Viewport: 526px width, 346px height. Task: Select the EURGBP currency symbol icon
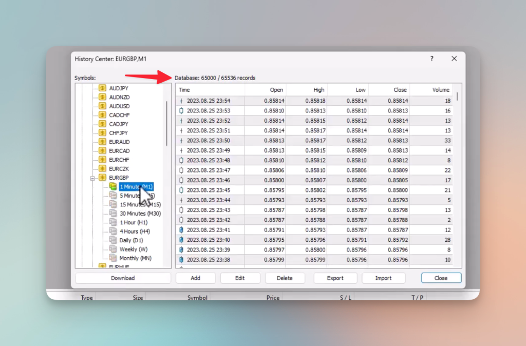pyautogui.click(x=102, y=177)
